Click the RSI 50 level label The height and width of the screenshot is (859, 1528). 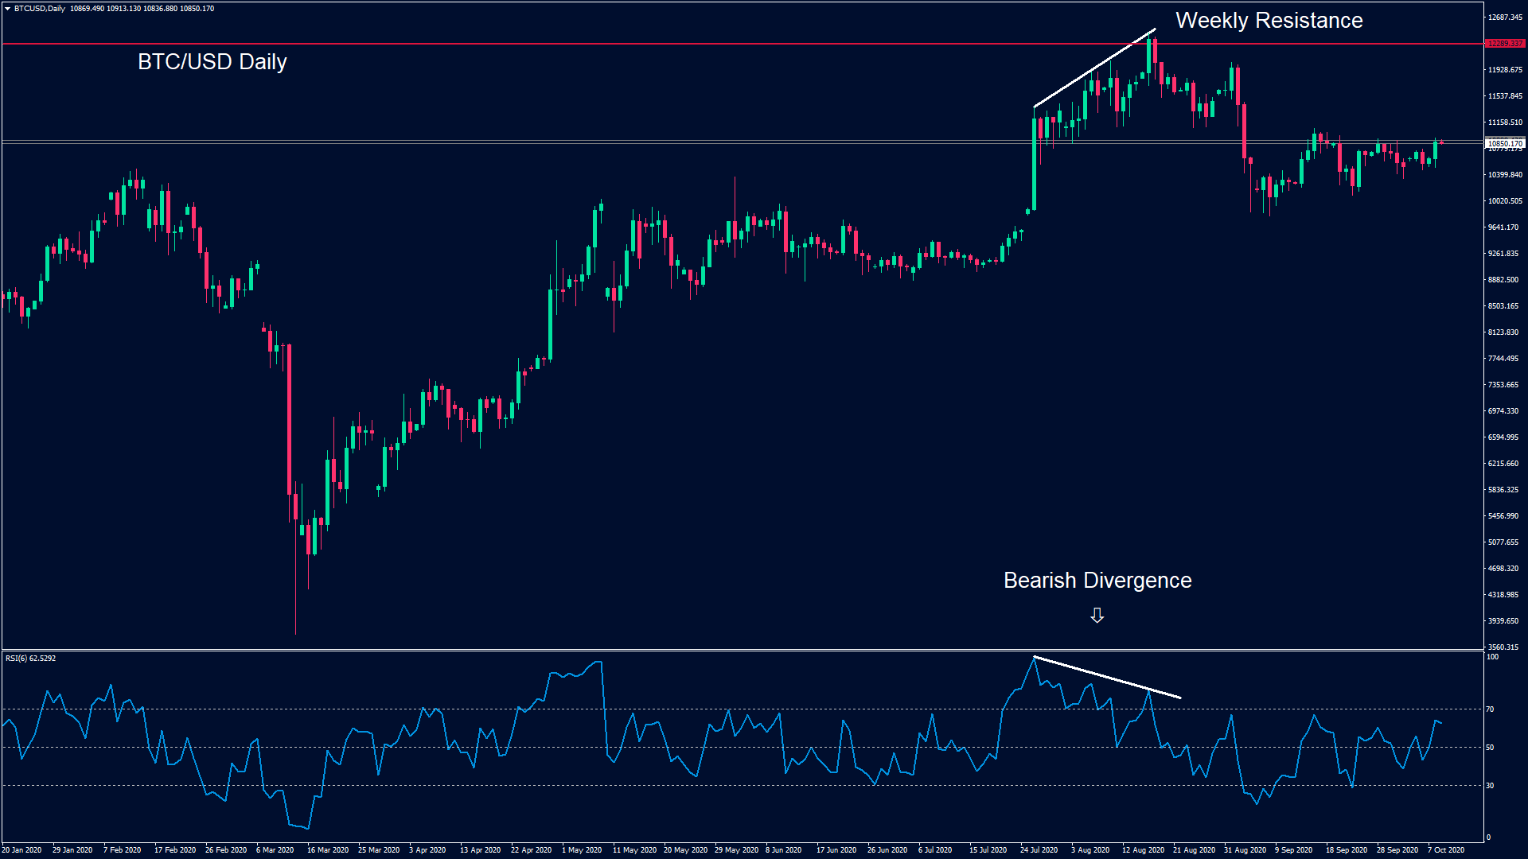coord(1490,748)
